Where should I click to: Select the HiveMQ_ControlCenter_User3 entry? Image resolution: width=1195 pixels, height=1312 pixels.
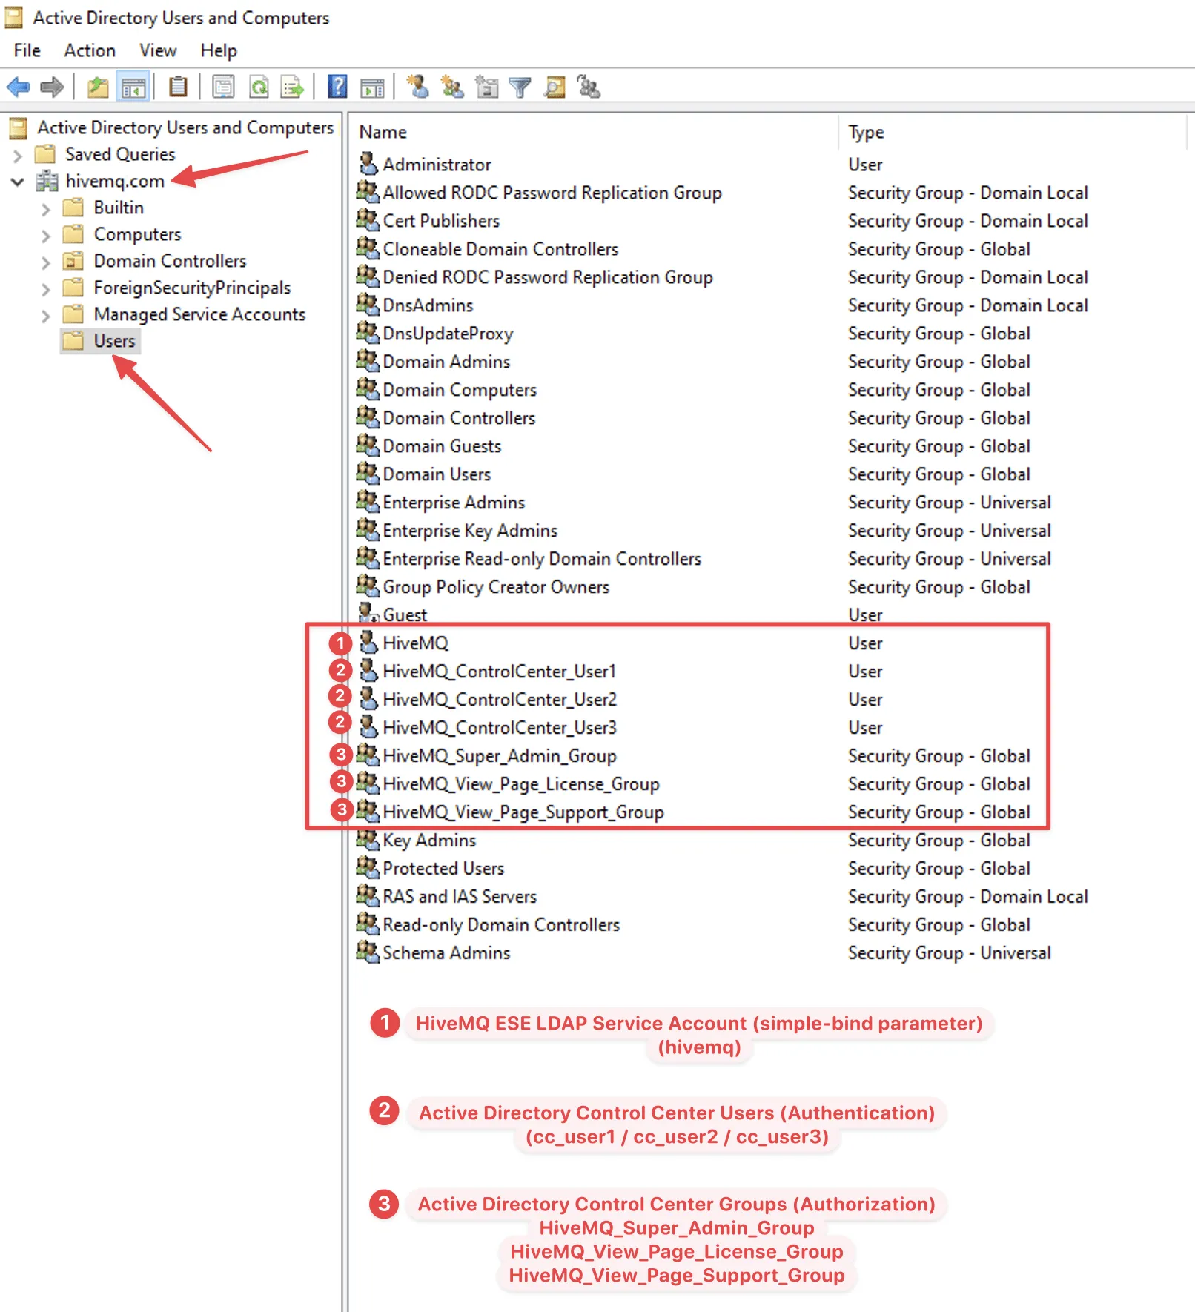[499, 727]
